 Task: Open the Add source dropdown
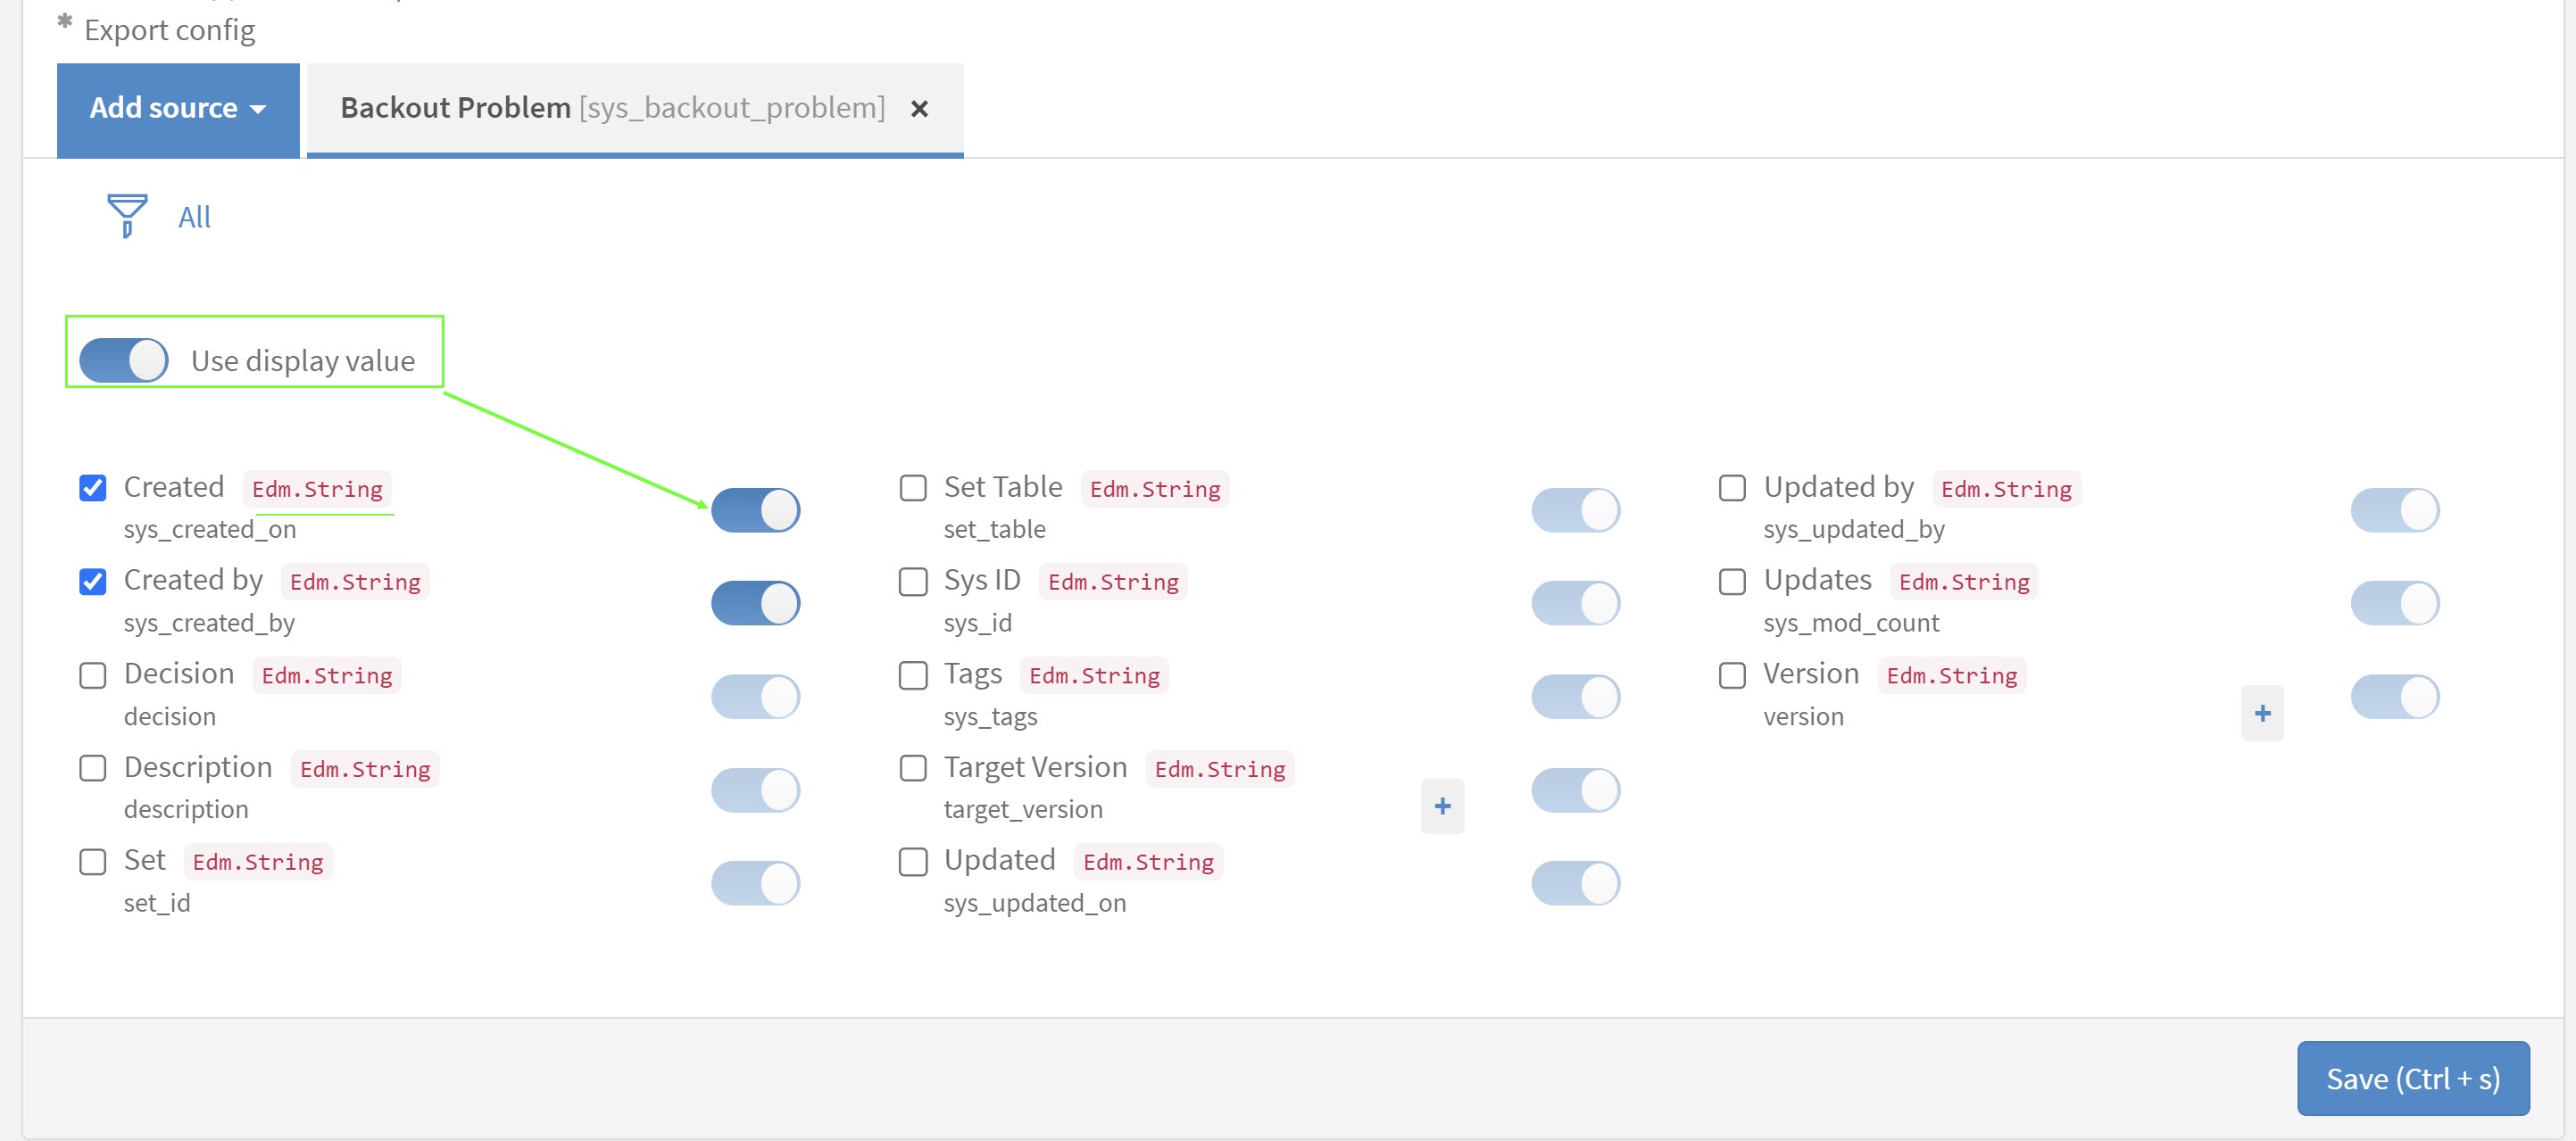(178, 109)
